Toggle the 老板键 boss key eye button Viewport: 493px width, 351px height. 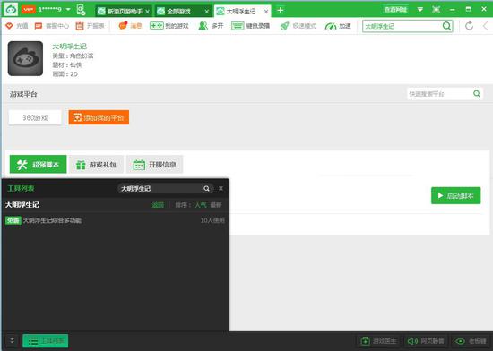tap(471, 341)
